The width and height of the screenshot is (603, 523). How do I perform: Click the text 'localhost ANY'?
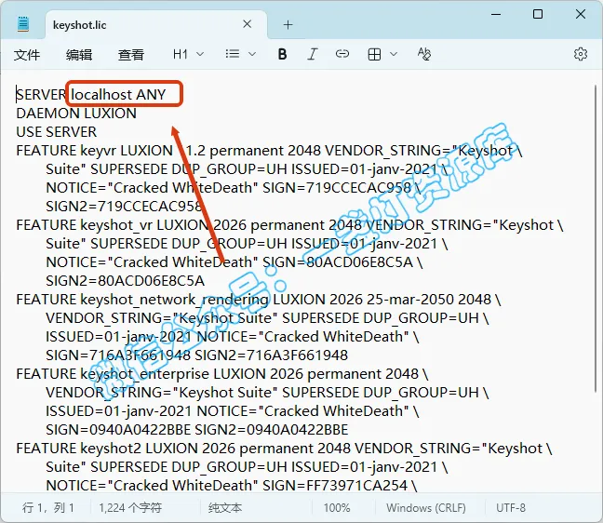[118, 95]
